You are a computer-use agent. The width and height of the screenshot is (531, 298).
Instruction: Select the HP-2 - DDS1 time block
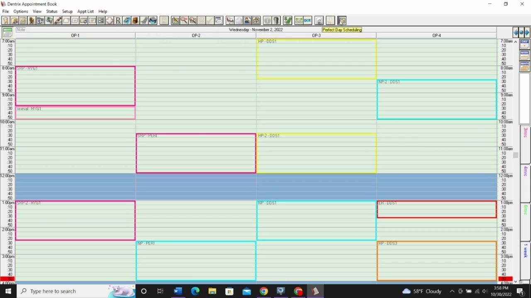click(317, 153)
